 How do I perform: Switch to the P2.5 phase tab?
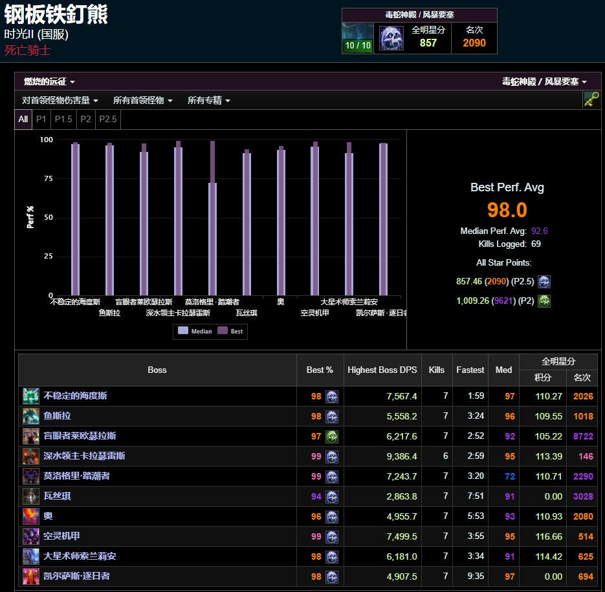pos(107,120)
